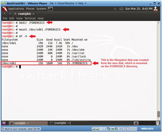Click the 'Filesystem' column header
Image resolution: width=162 pixels, height=132 pixels.
point(10,40)
